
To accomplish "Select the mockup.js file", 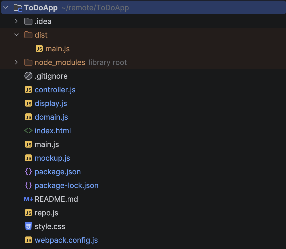I will tap(52, 158).
